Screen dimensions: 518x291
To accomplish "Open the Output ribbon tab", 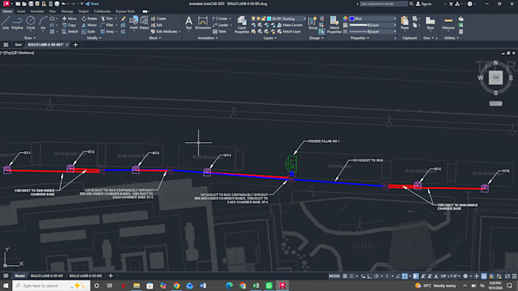I will 83,11.
